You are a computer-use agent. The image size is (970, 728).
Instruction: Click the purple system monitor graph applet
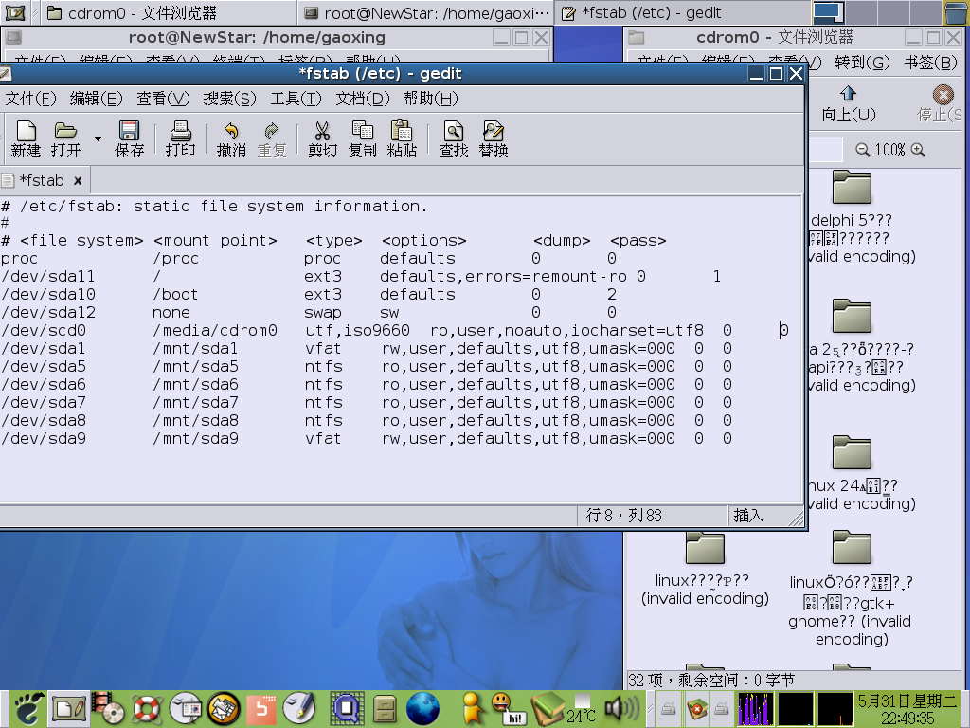755,709
